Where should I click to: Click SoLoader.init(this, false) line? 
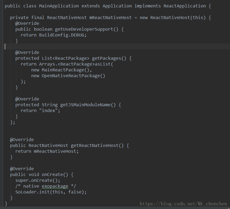(51, 192)
